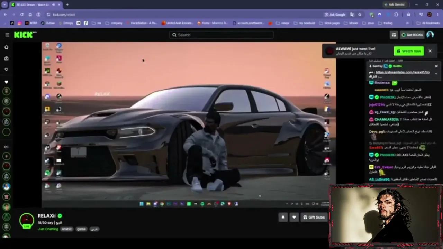Open the user profile avatar menu
This screenshot has width=443, height=249.
pos(430,35)
